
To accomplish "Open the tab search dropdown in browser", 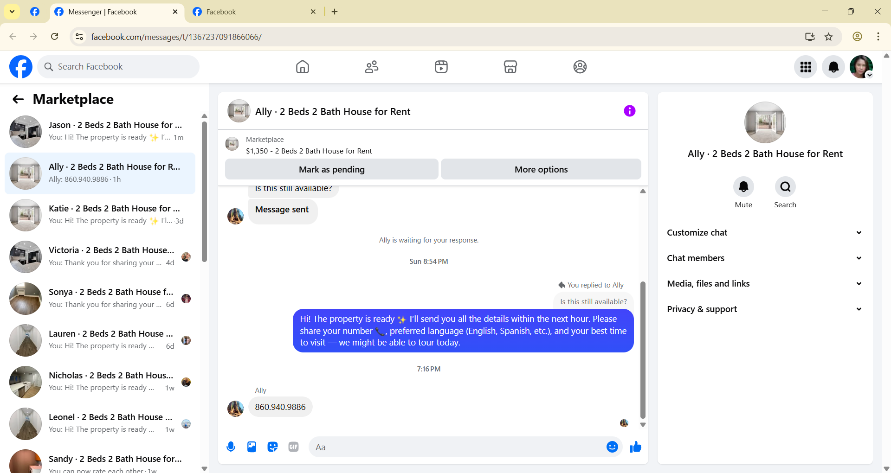I will tap(12, 12).
